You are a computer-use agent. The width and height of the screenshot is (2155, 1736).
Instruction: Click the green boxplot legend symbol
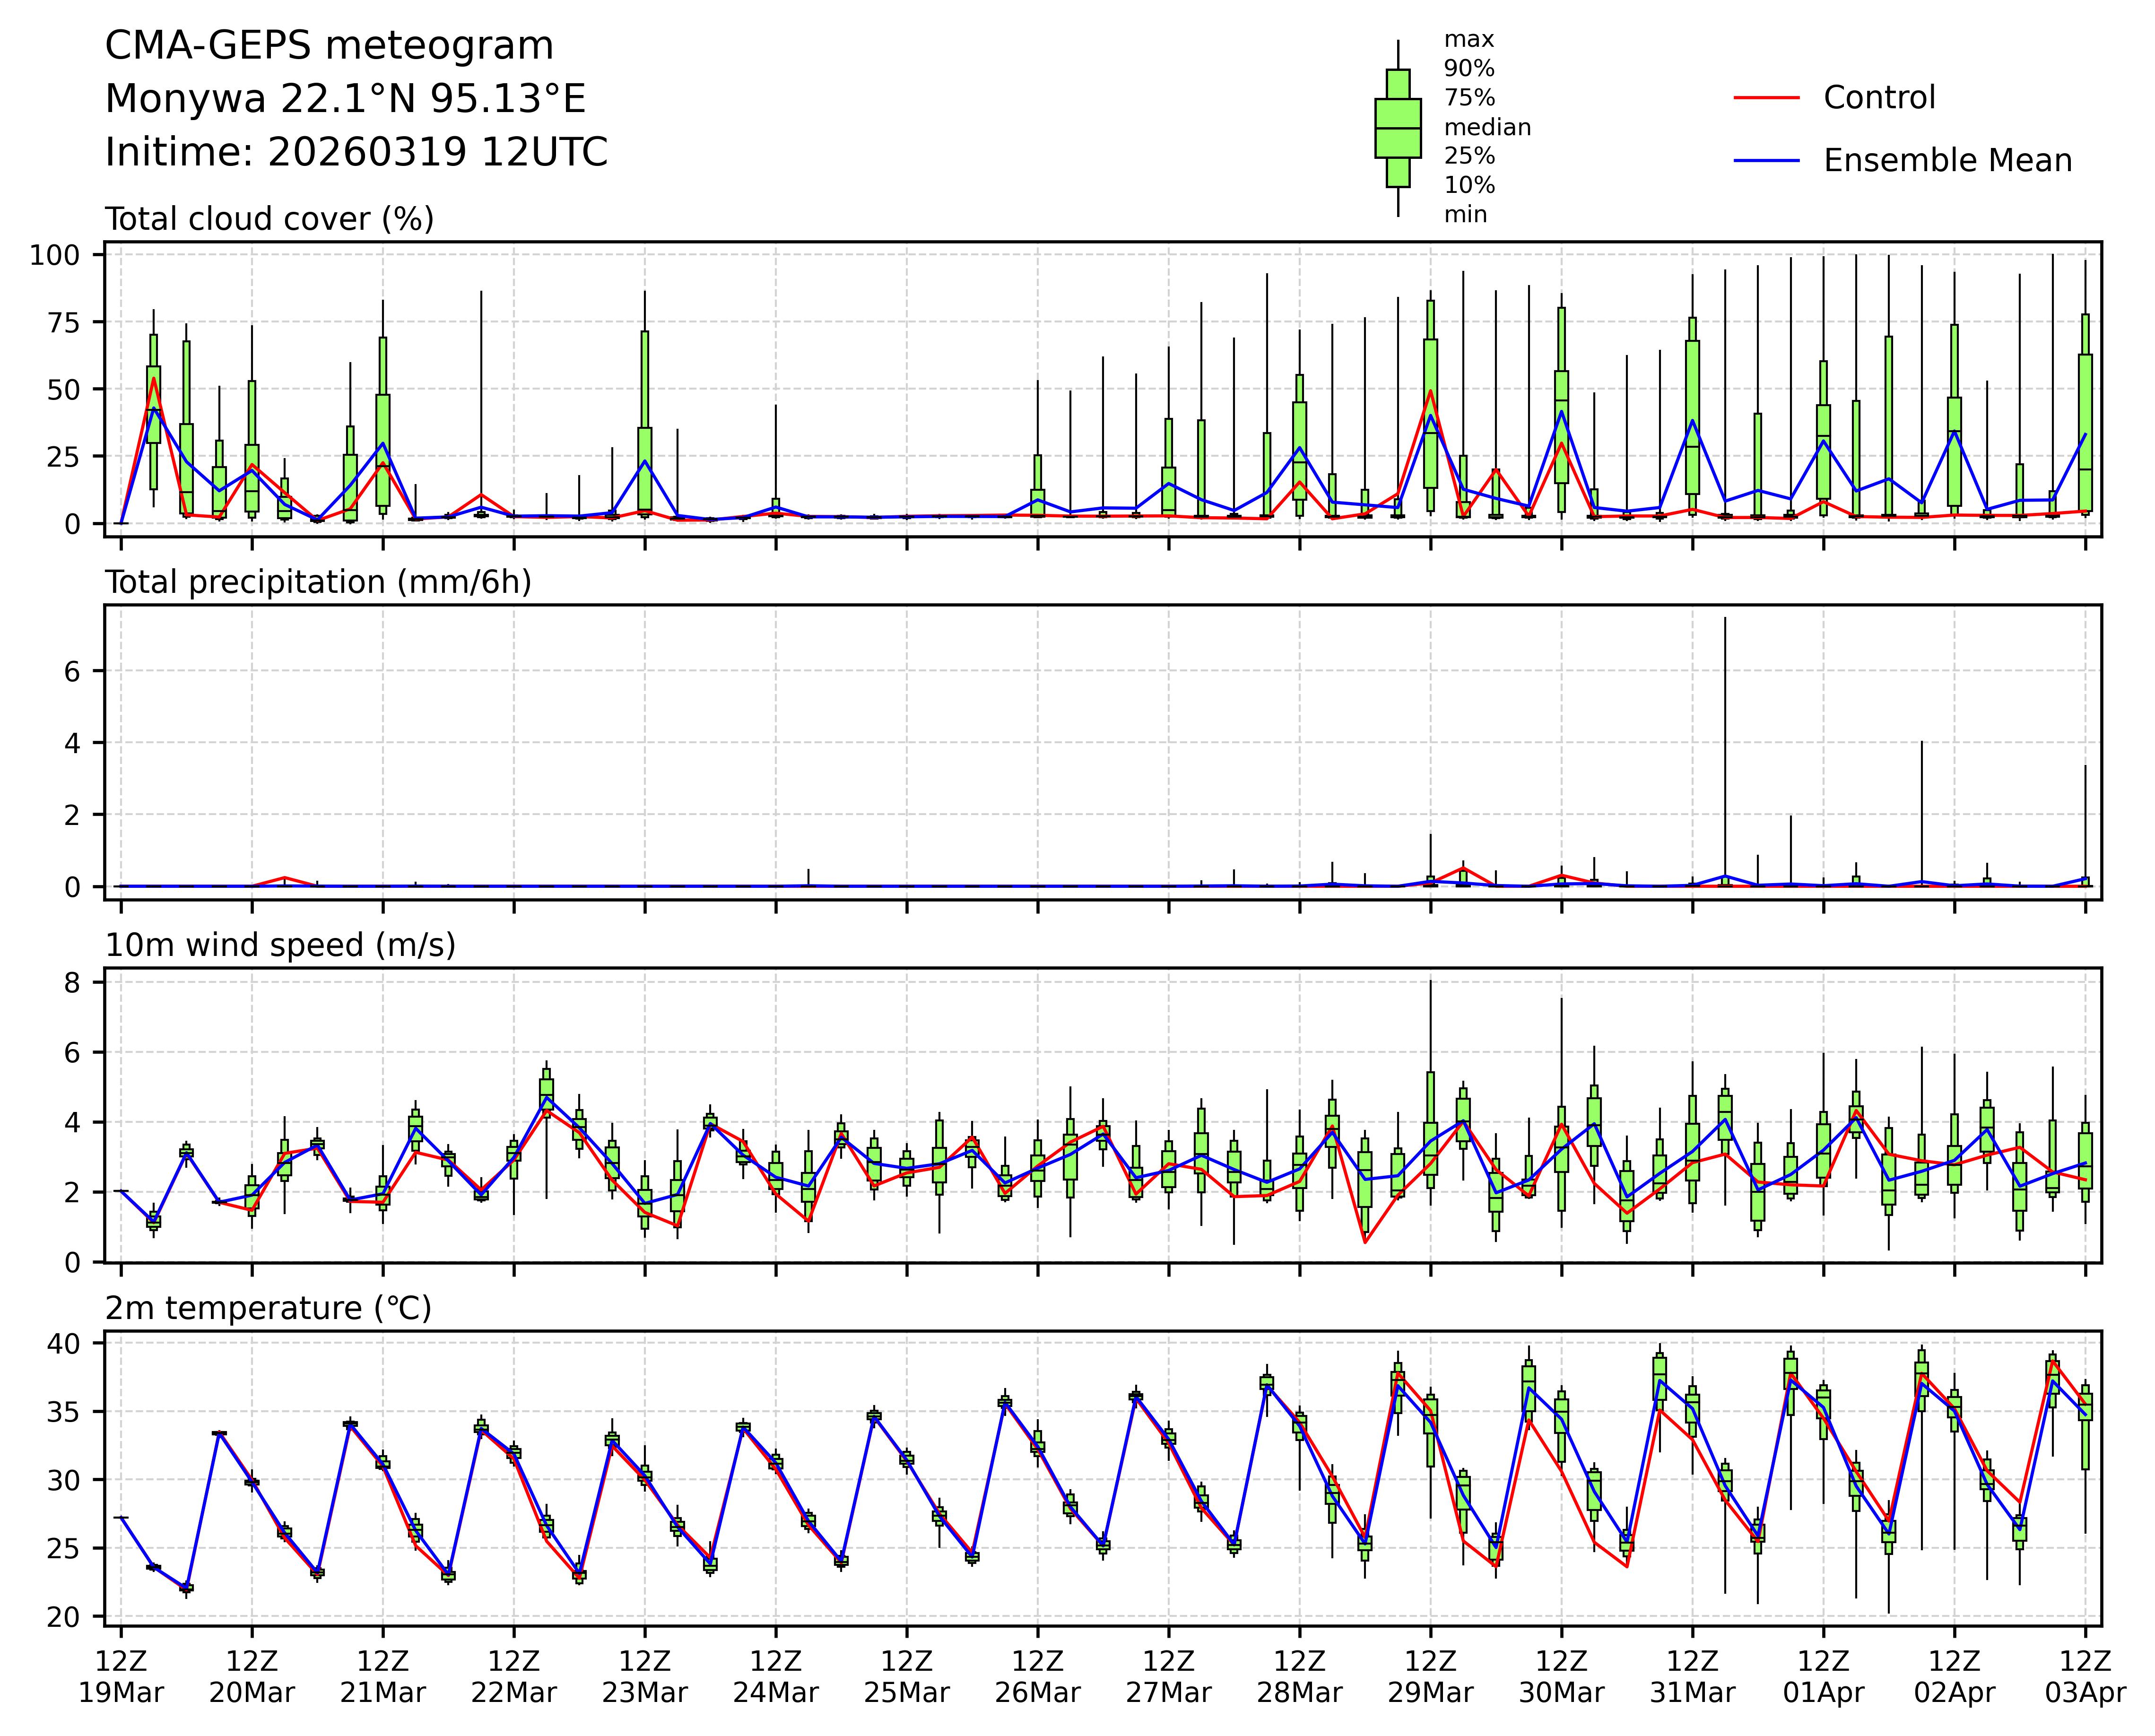coord(1397,128)
